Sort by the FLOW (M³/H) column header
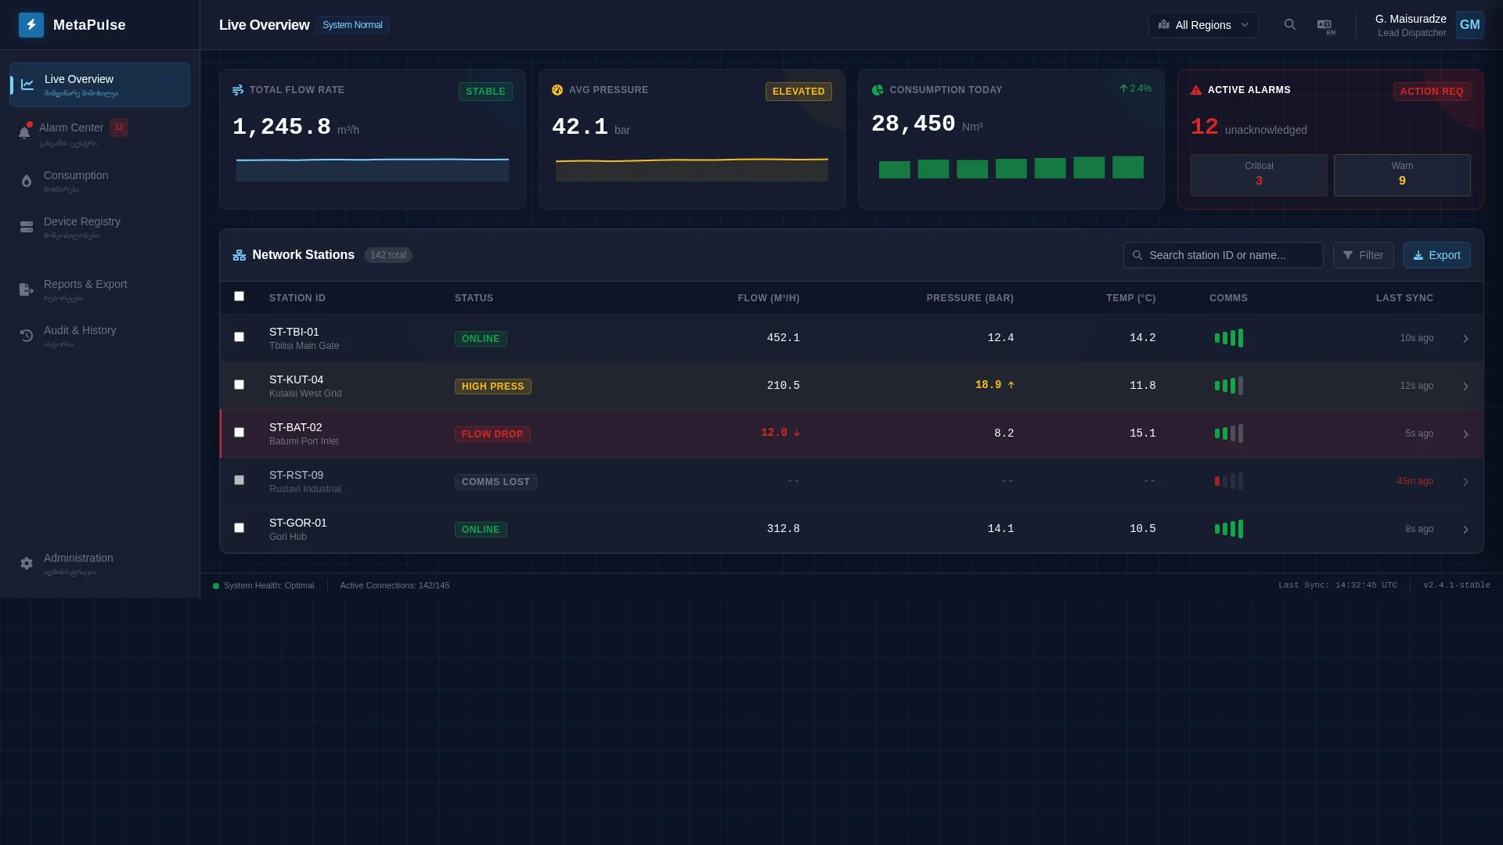Screen dimensions: 1503x845 click(x=768, y=298)
